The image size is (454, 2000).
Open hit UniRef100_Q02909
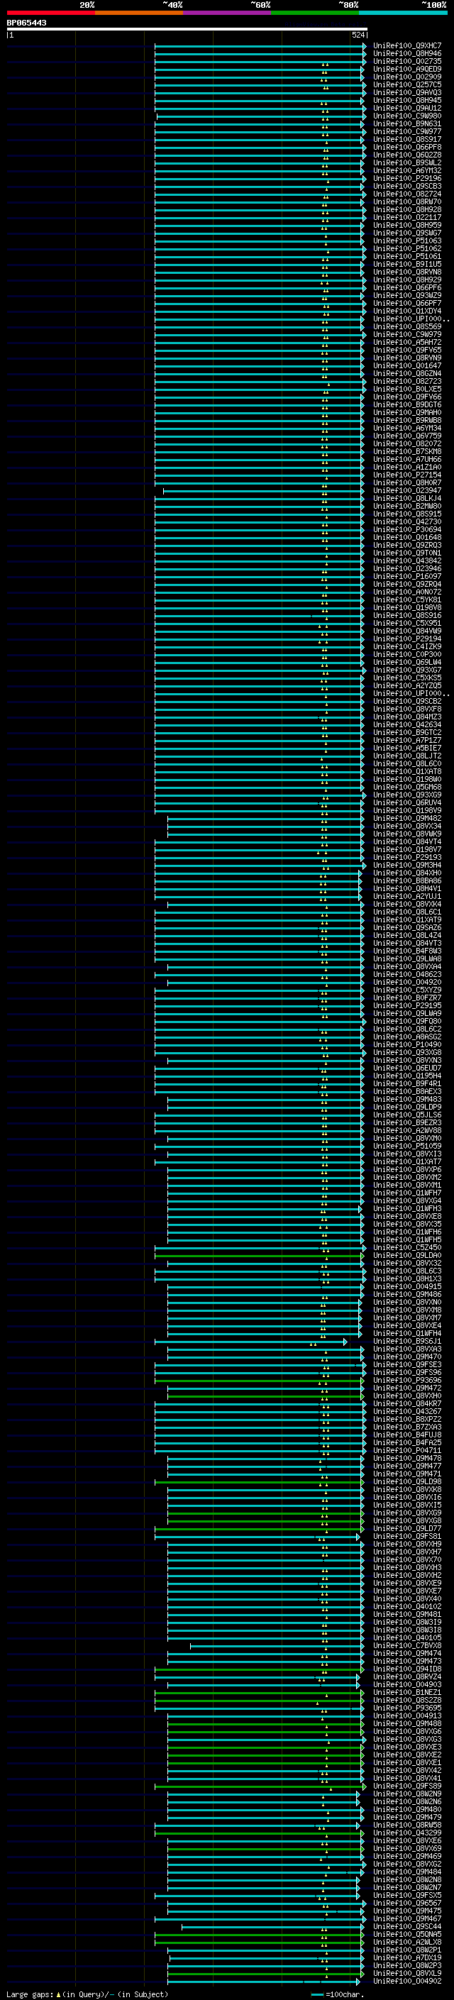click(407, 77)
